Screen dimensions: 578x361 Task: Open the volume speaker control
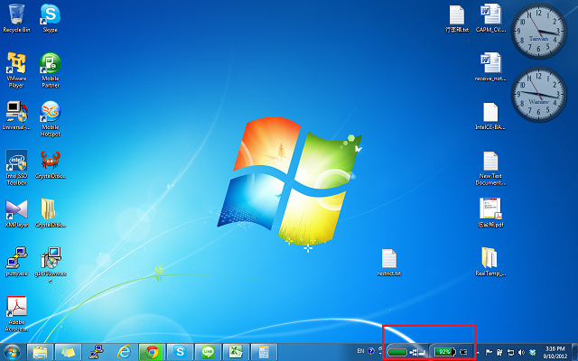coord(521,353)
